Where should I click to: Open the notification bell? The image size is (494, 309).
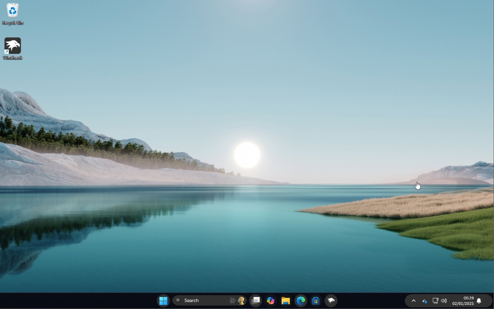click(478, 301)
